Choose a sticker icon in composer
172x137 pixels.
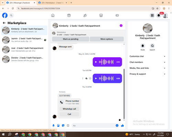[x=63, y=126]
